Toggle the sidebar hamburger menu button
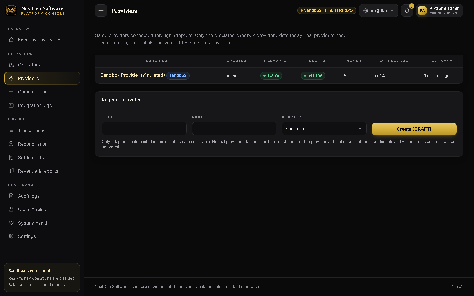 click(x=101, y=11)
